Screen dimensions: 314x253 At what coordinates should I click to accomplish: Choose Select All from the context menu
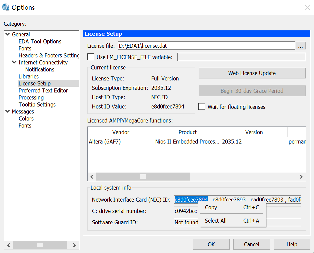(215, 221)
